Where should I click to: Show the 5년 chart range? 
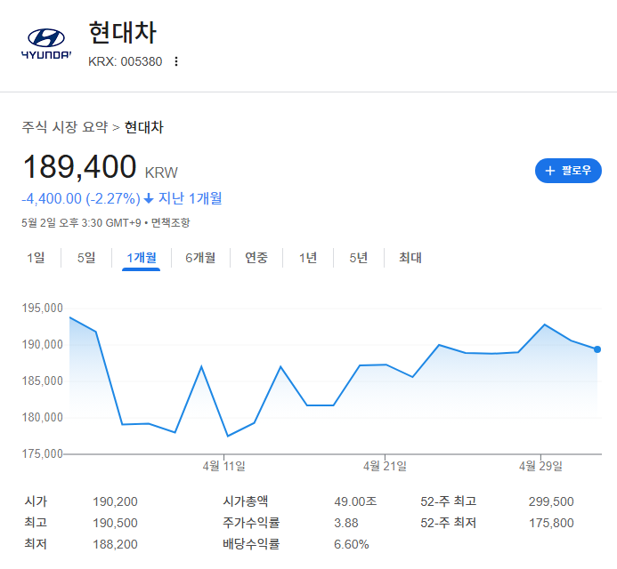coord(359,258)
